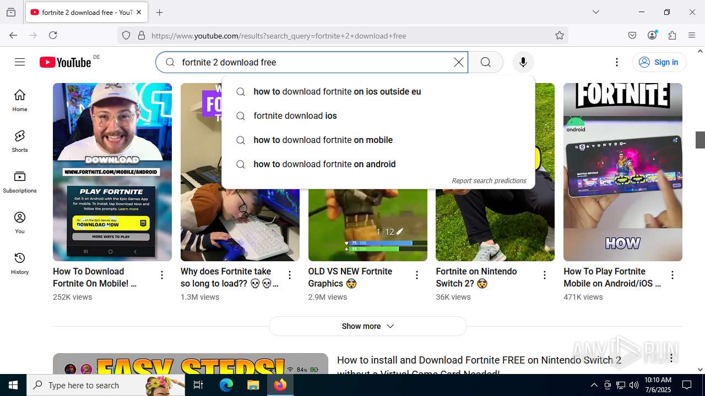Open Task View on taskbar
Image resolution: width=705 pixels, height=396 pixels.
click(x=198, y=385)
